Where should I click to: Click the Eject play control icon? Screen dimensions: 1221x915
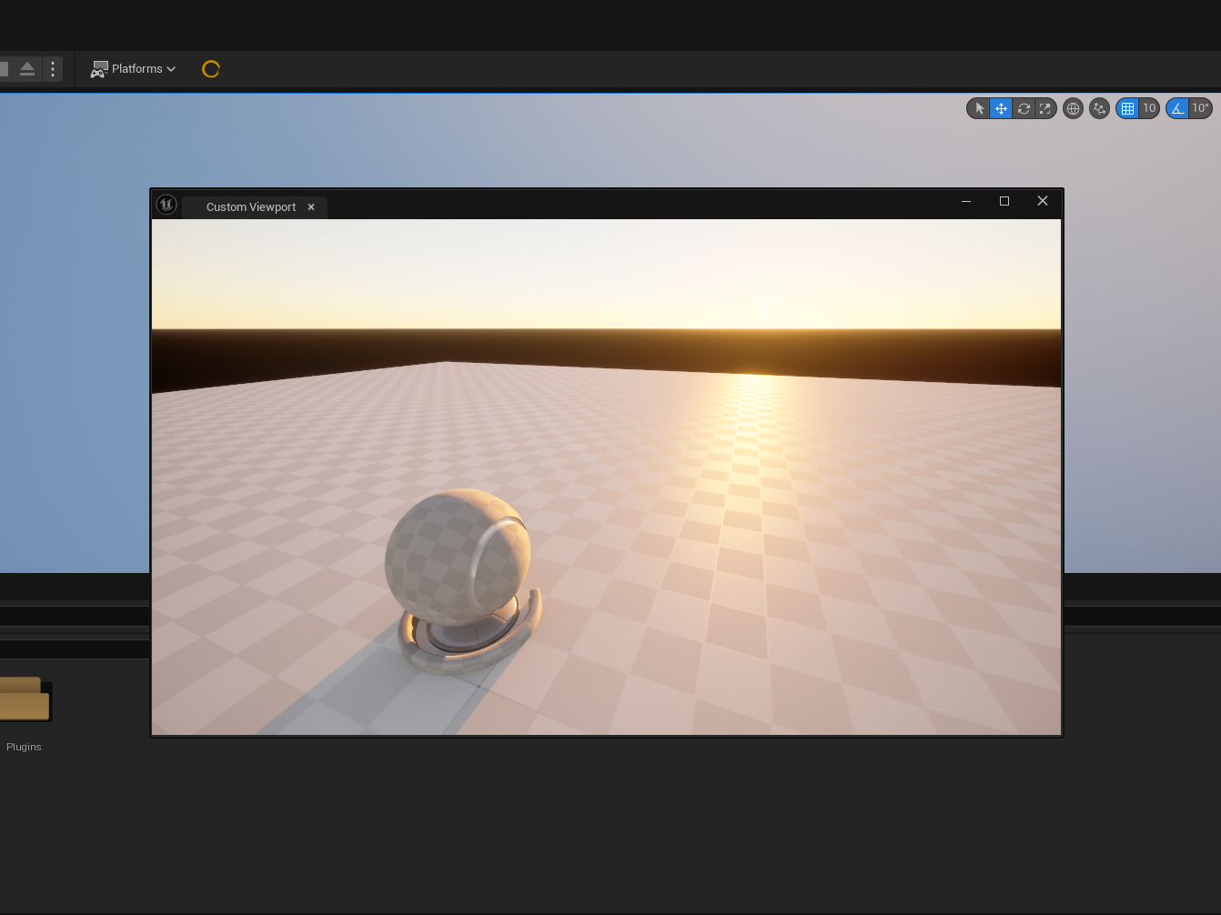point(27,69)
